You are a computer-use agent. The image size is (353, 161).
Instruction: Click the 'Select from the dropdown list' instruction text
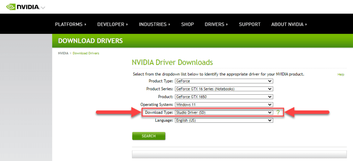coord(219,74)
